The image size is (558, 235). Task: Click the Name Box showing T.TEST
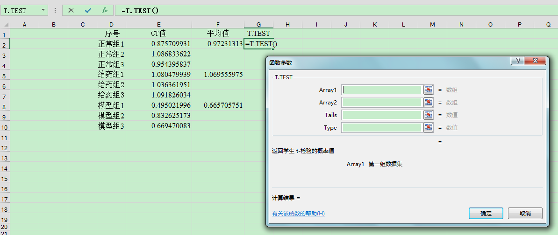(20, 10)
